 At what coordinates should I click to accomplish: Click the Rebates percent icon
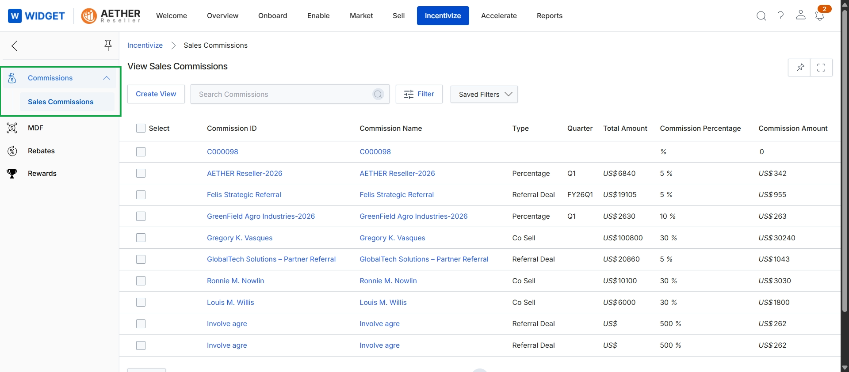tap(12, 151)
